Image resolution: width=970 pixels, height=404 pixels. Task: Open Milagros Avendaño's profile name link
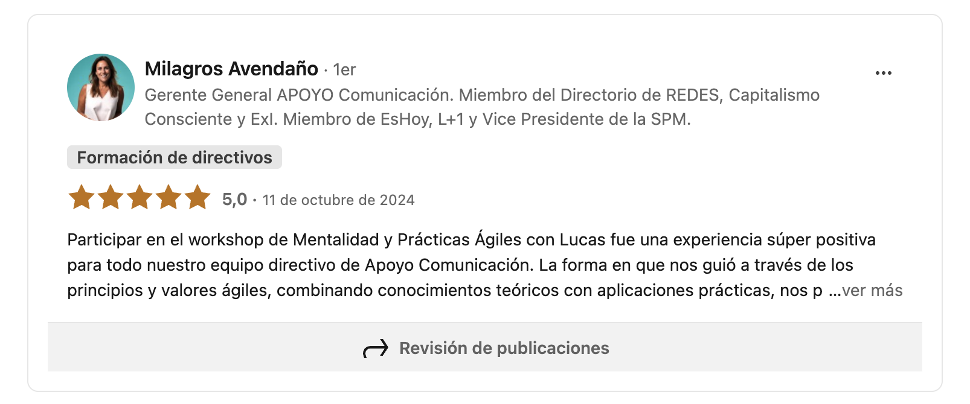[231, 69]
